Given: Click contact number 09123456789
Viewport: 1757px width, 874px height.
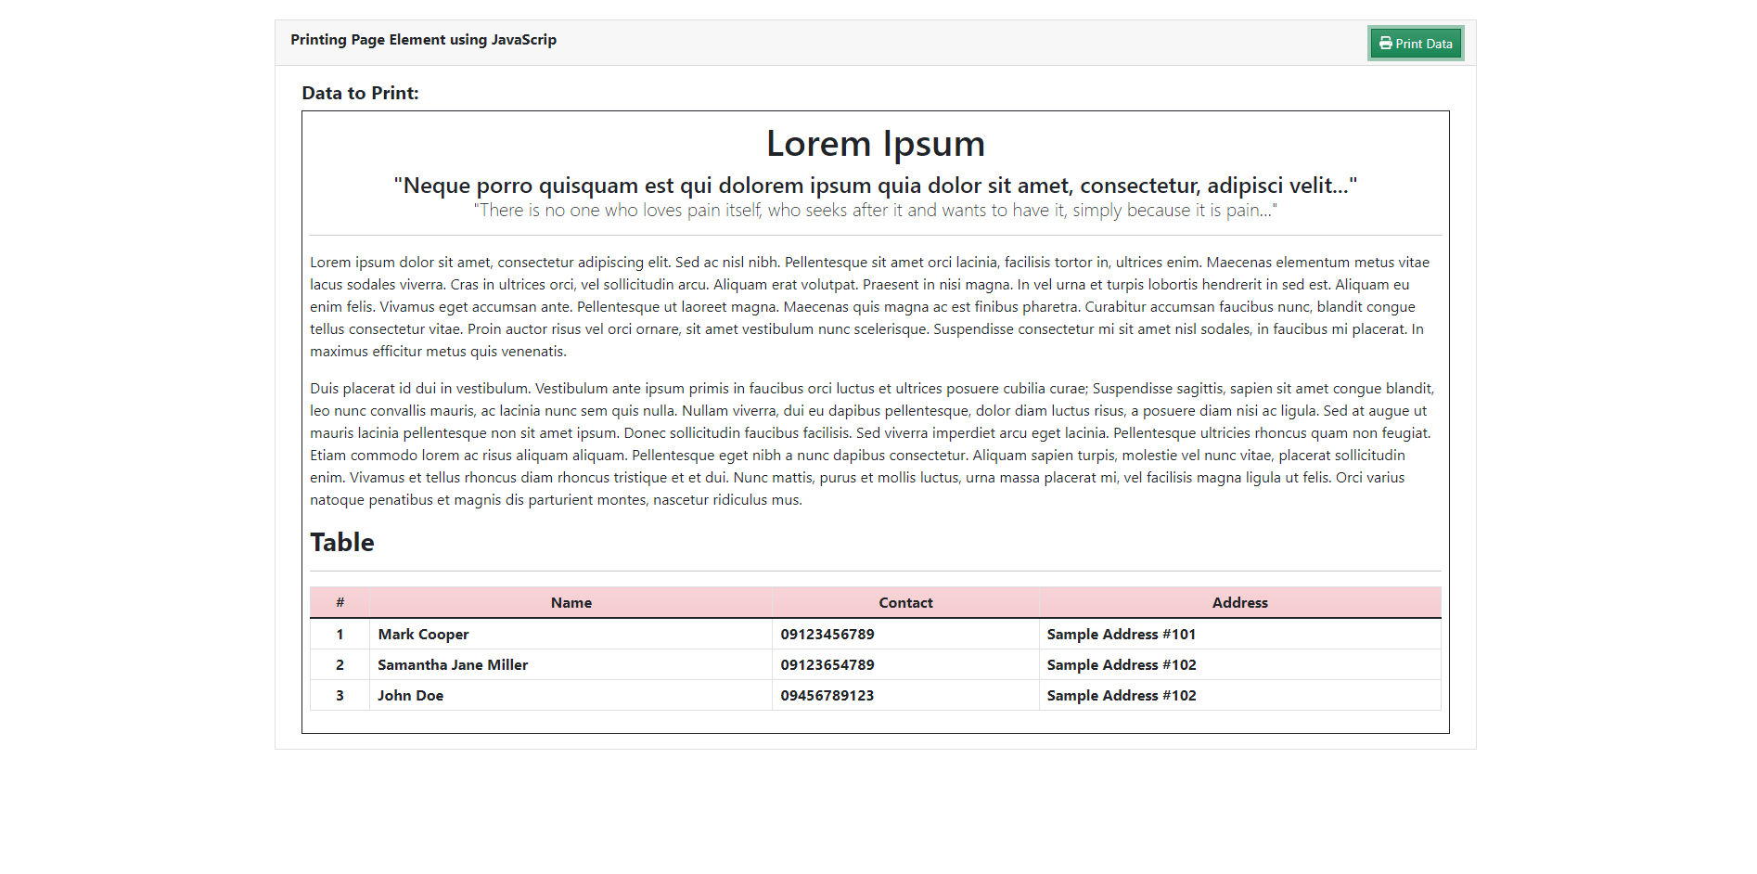Looking at the screenshot, I should (827, 634).
